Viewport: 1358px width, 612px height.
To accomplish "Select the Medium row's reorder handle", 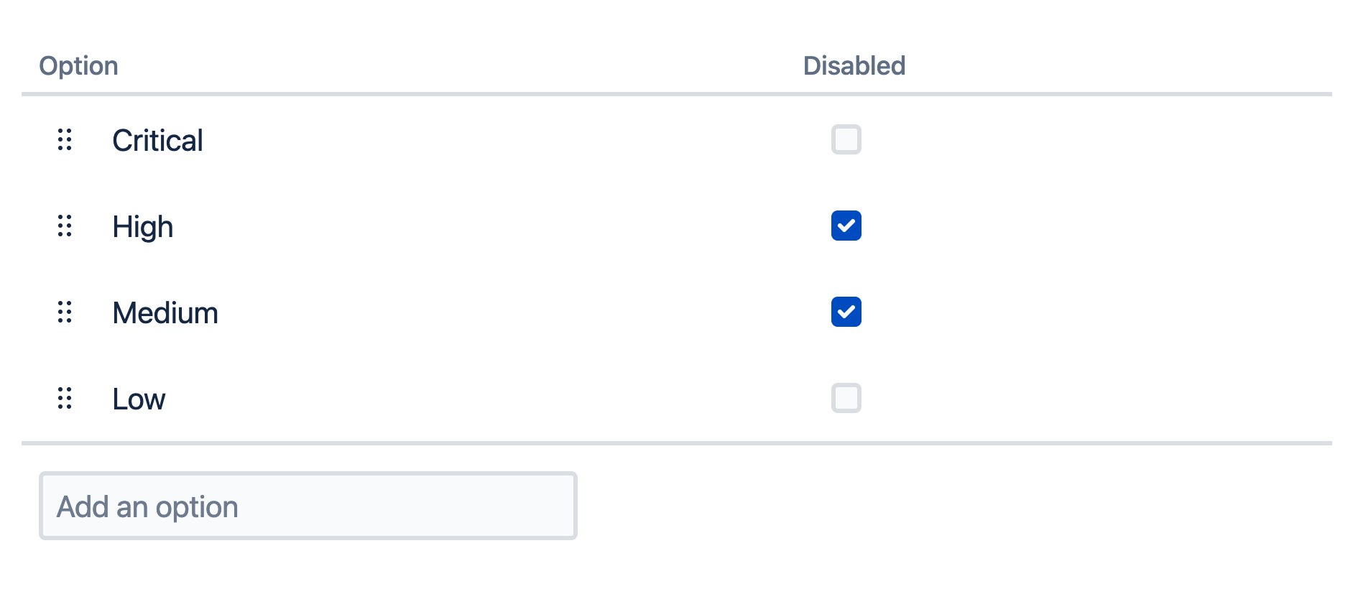I will point(65,312).
